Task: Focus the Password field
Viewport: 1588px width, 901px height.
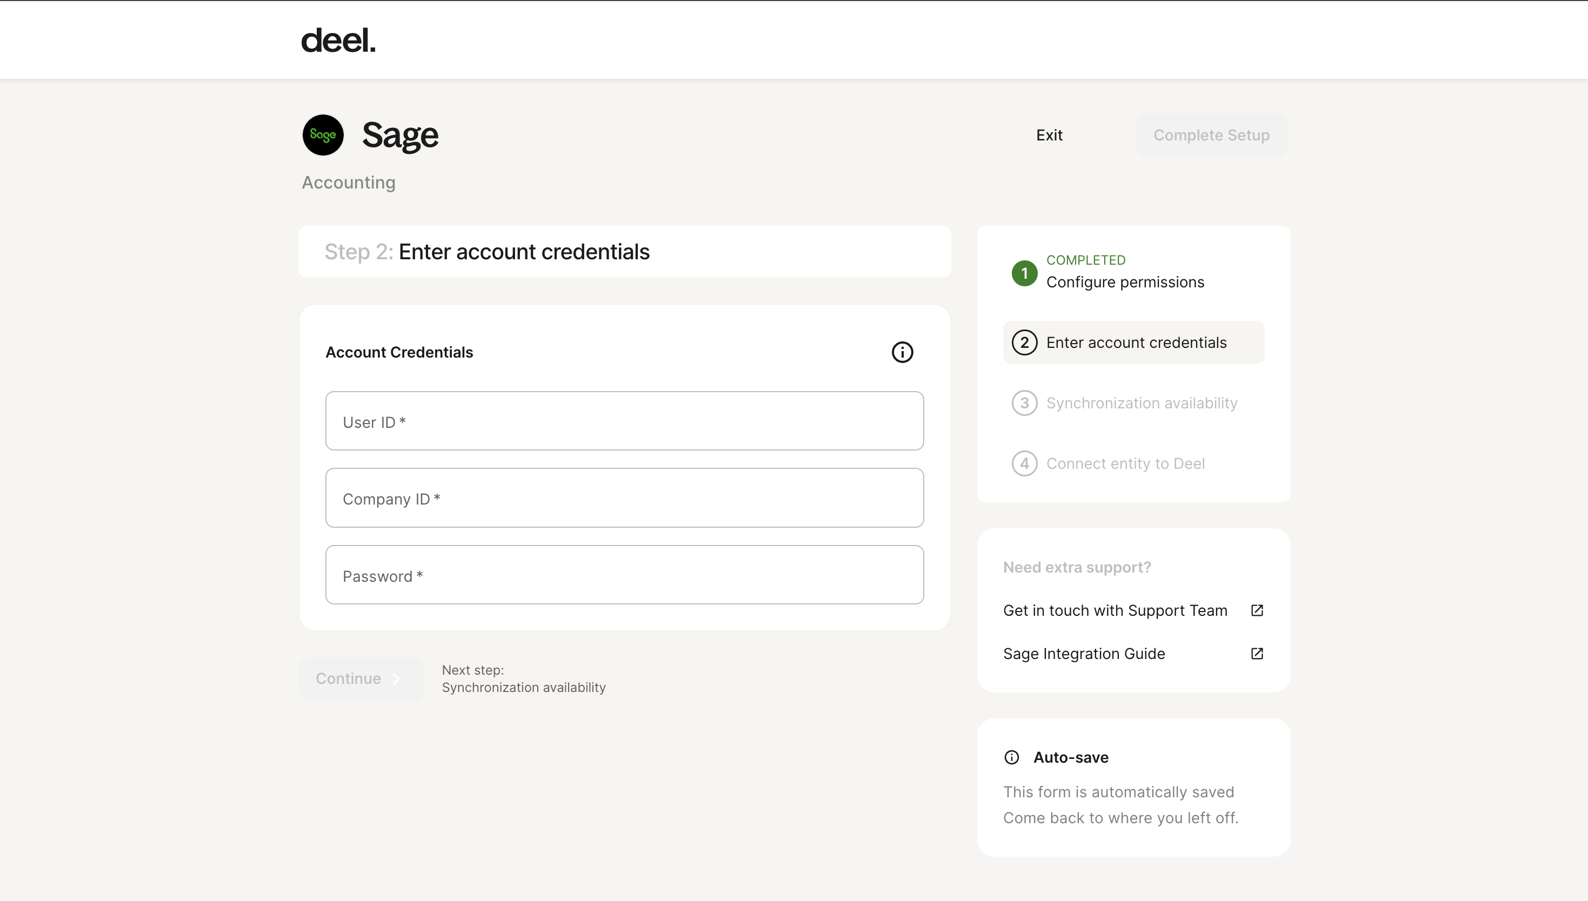Action: pyautogui.click(x=624, y=575)
